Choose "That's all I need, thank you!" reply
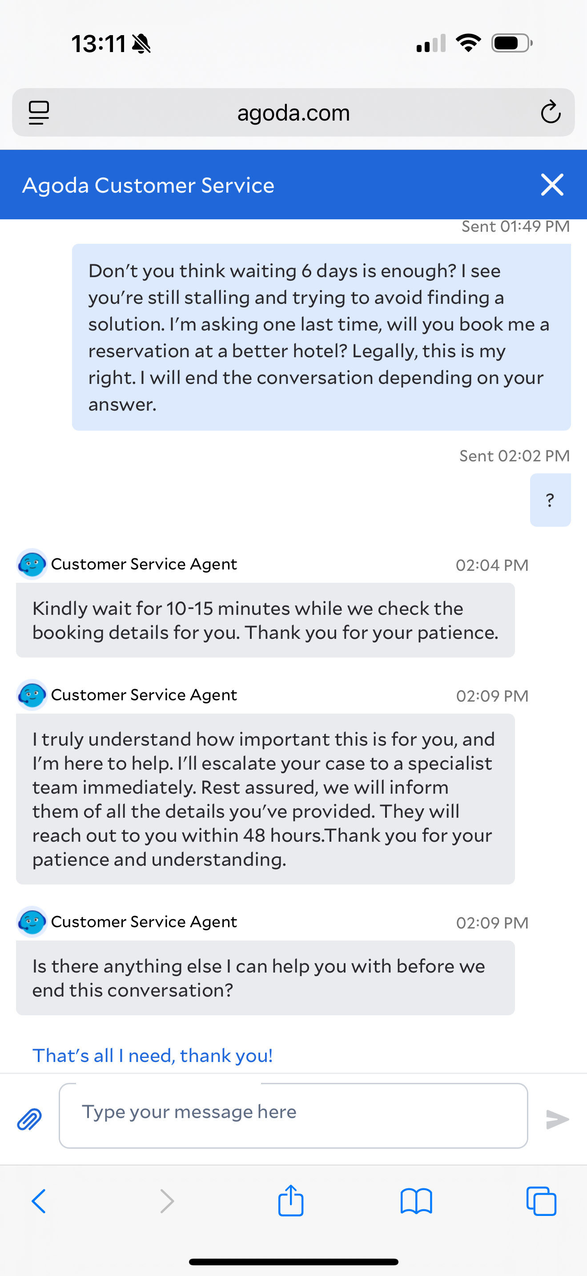This screenshot has width=587, height=1276. 153,1056
